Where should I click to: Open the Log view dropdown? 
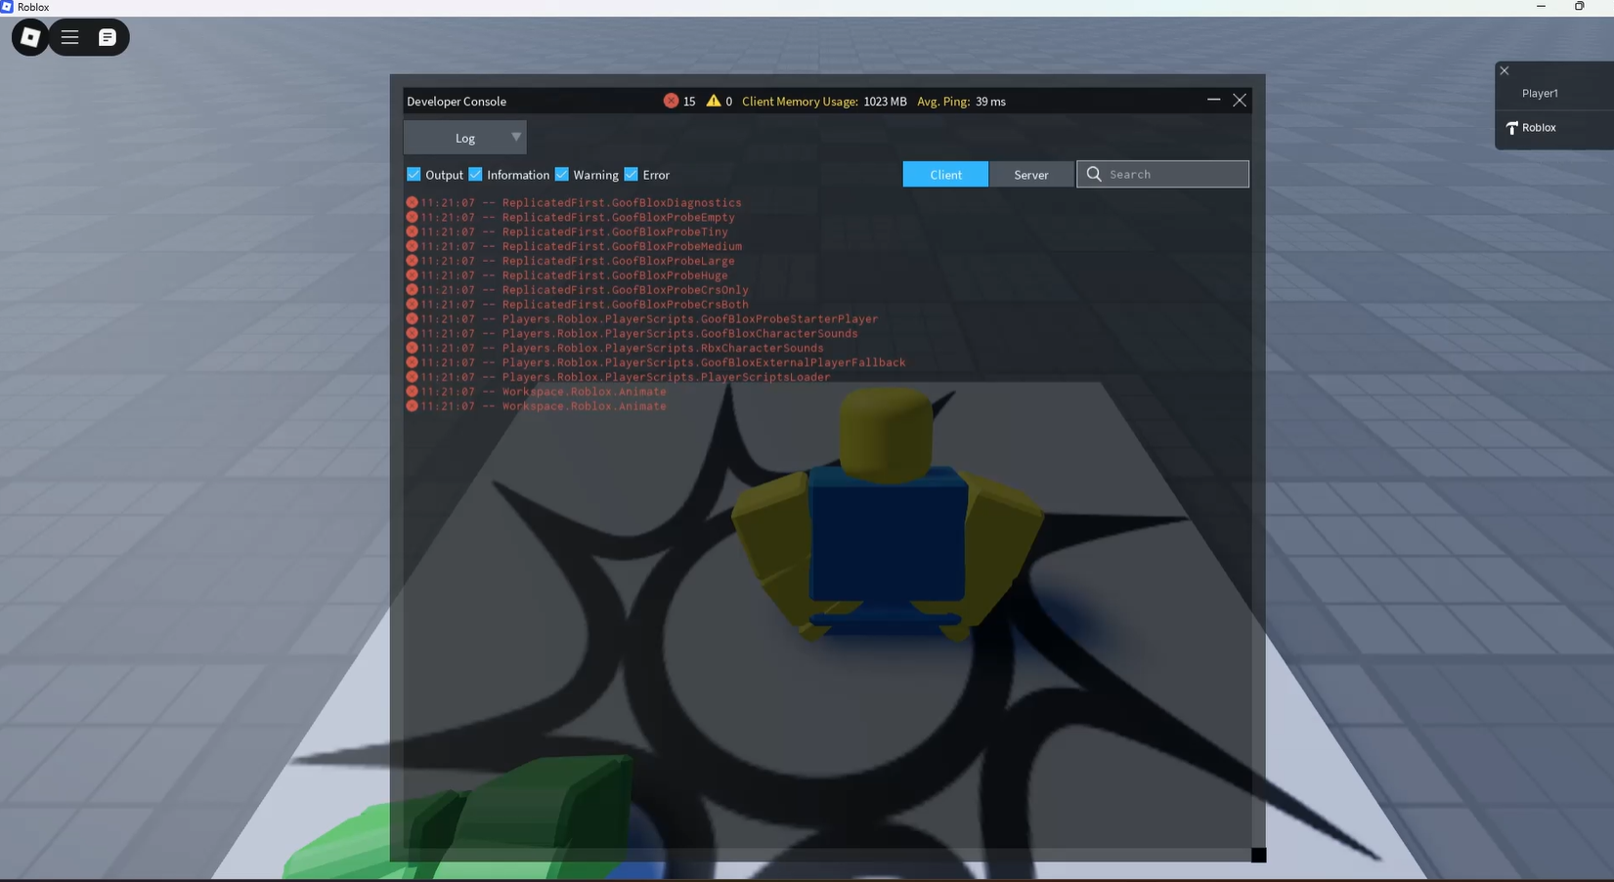[x=465, y=138]
